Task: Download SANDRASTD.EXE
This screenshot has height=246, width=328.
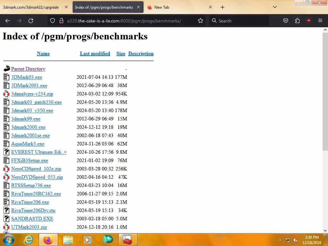Action: click(x=32, y=219)
